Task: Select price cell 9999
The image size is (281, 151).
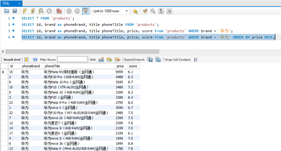Action: pos(121,72)
